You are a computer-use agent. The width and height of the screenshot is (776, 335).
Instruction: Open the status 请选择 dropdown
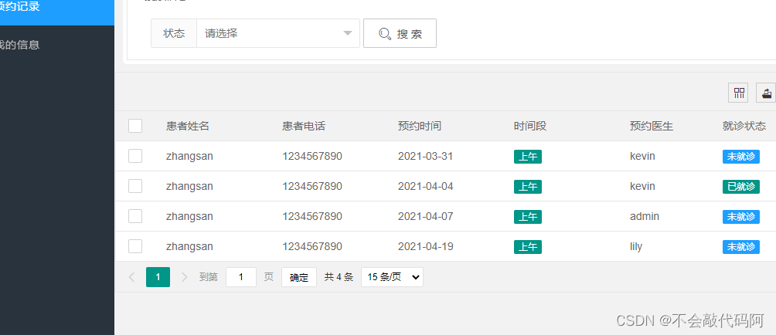278,34
